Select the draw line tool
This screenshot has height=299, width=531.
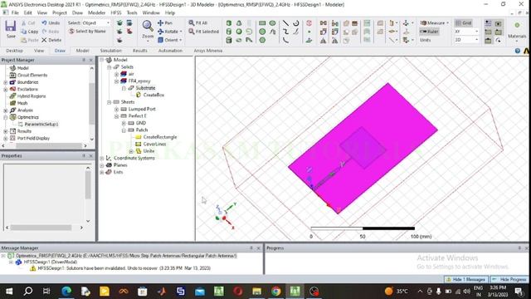tap(285, 22)
